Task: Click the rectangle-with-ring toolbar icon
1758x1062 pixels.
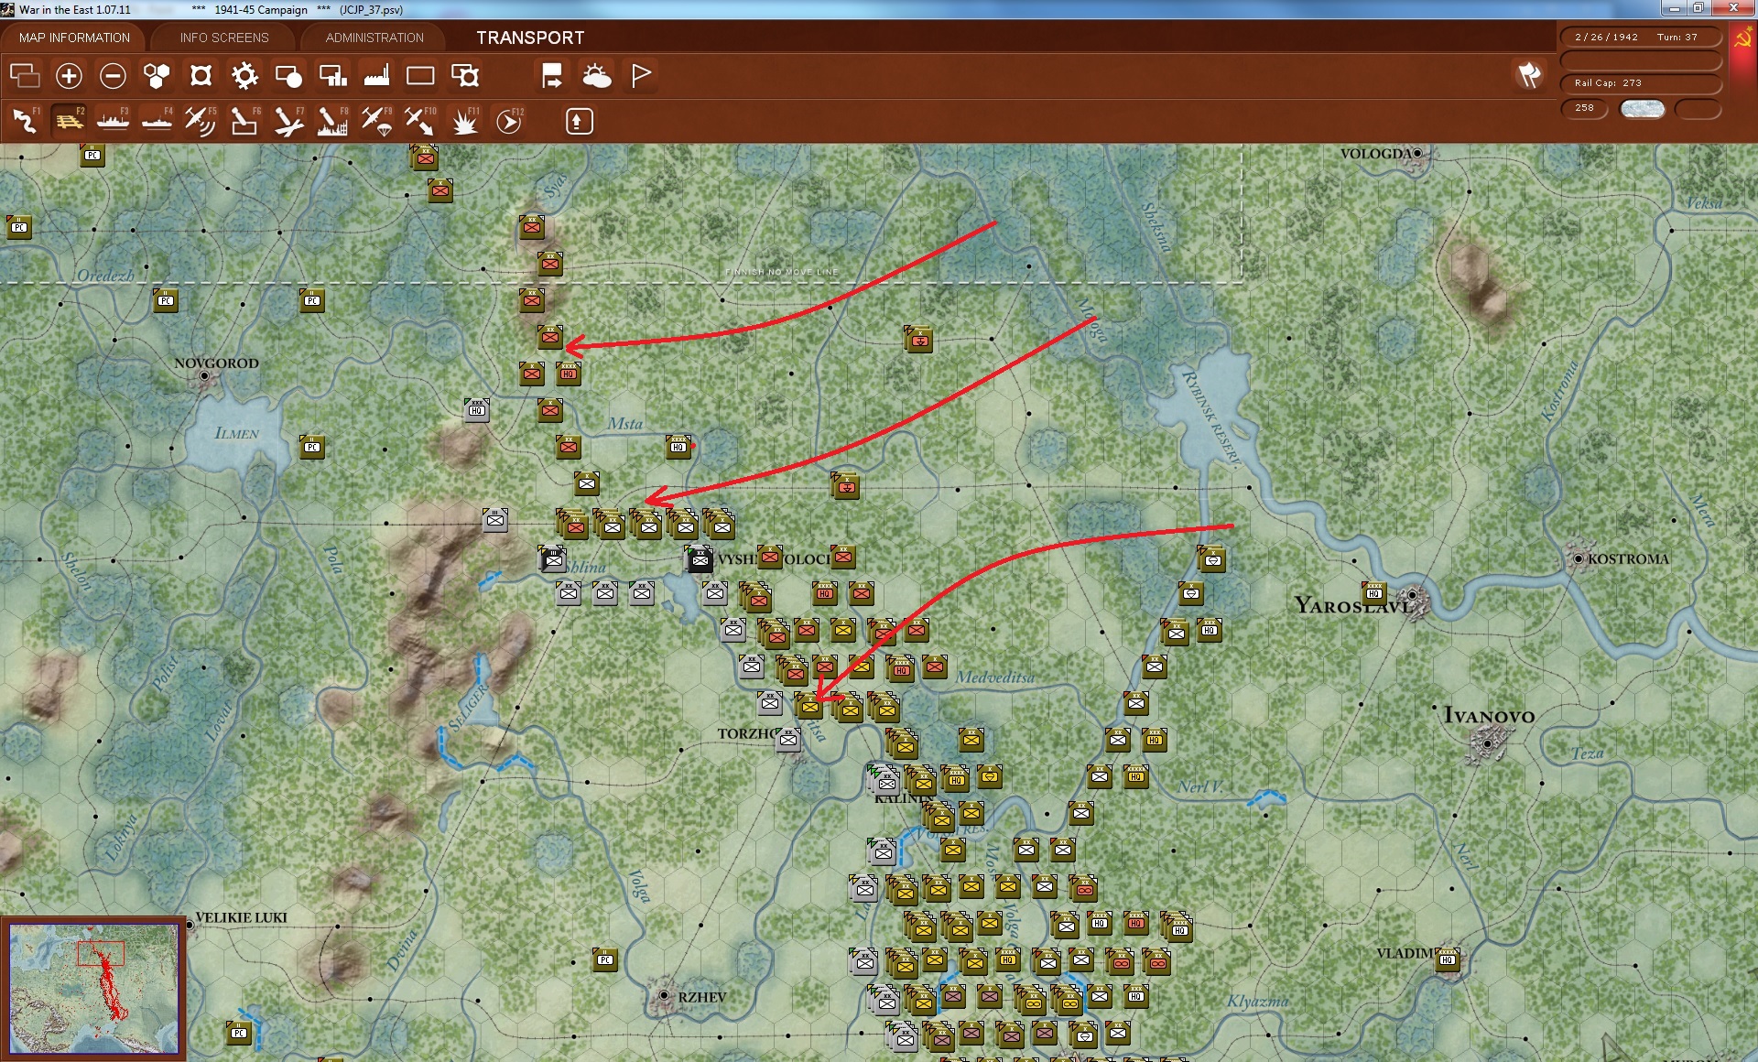Action: pos(465,75)
